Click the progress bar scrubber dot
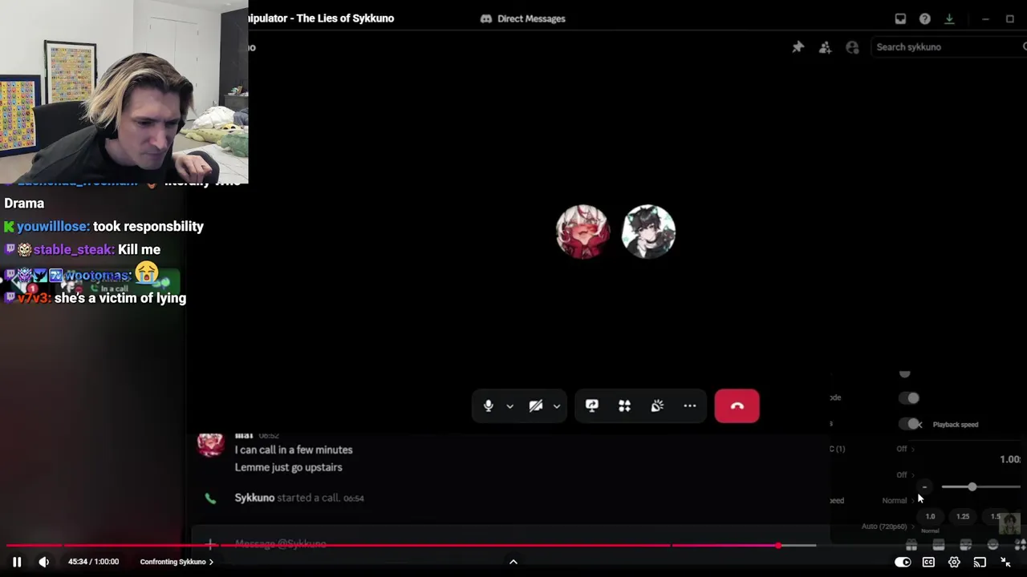1027x577 pixels. click(778, 546)
